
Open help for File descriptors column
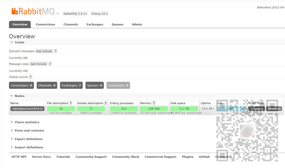click(71, 103)
